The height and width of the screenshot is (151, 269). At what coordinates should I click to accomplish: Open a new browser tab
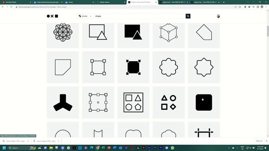coord(224,2)
